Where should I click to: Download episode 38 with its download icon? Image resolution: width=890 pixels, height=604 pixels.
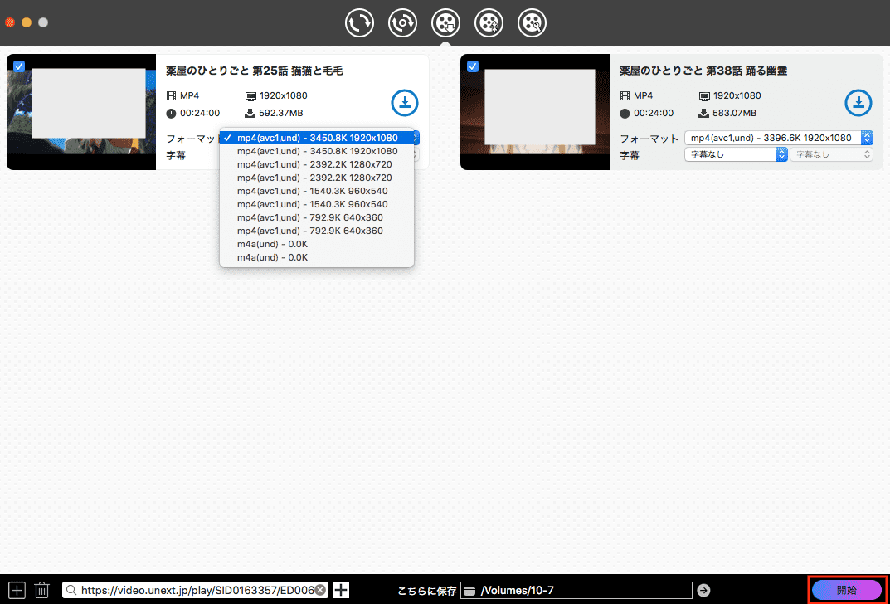[858, 103]
